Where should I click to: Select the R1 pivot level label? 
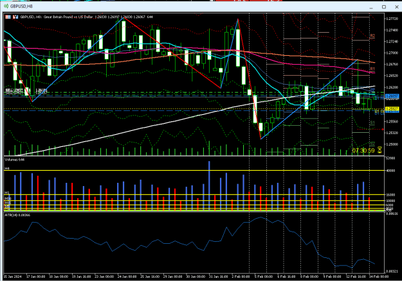click(372, 69)
